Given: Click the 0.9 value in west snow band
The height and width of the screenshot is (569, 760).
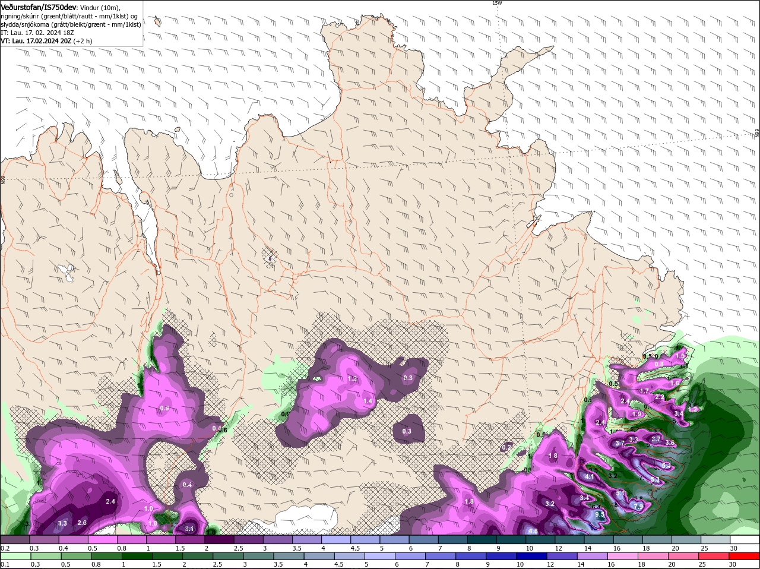Looking at the screenshot, I should coord(164,408).
